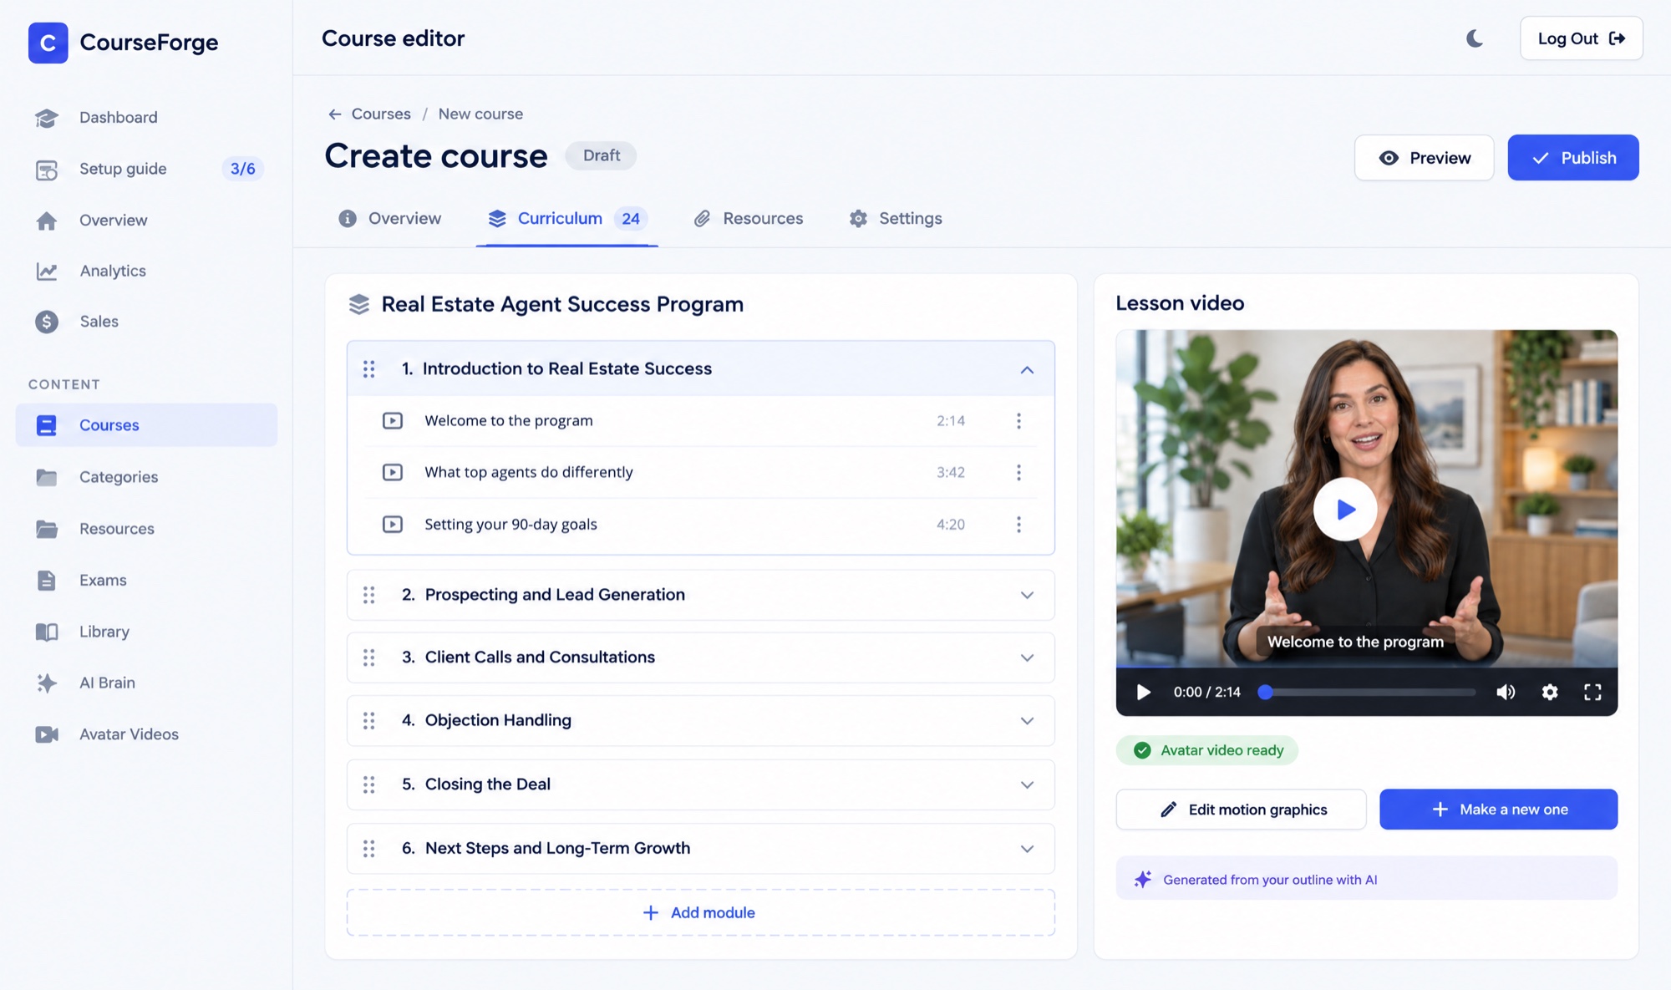Open the Settings tab
The image size is (1671, 990).
click(896, 219)
